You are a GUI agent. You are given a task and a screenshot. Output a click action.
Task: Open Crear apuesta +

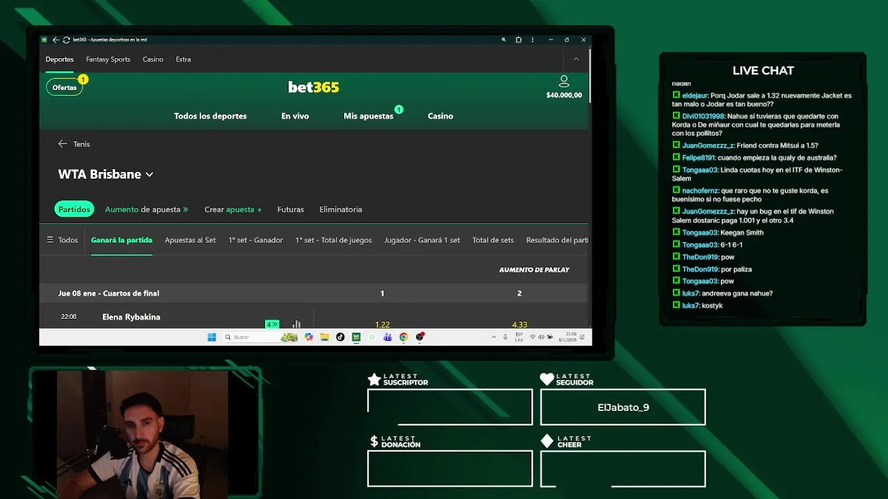(233, 209)
